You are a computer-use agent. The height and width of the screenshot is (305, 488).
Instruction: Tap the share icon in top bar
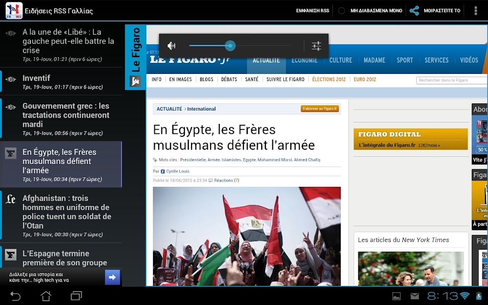pyautogui.click(x=414, y=10)
